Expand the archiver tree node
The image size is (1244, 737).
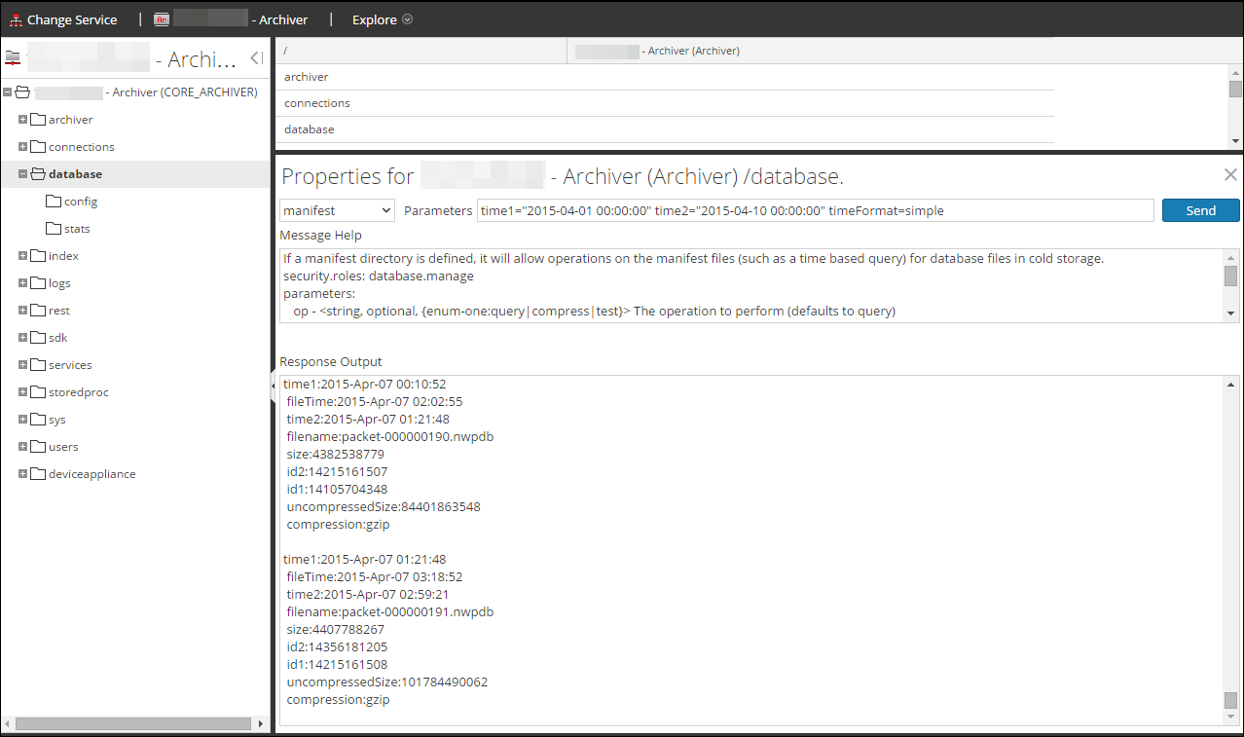coord(23,120)
